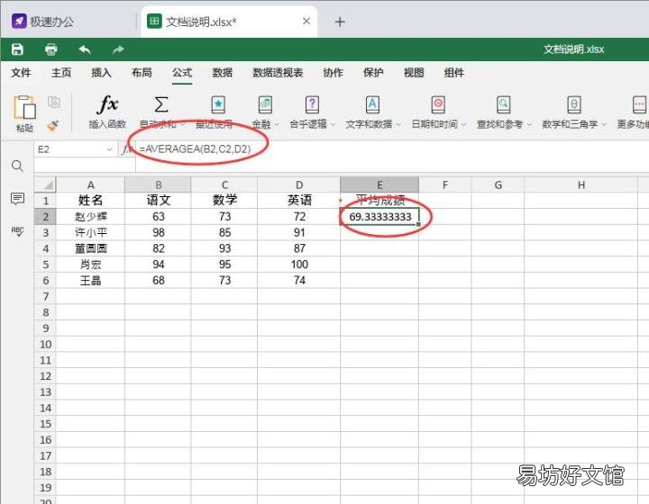
Task: Expand the Date and Time dropdown arrow
Action: tap(463, 124)
